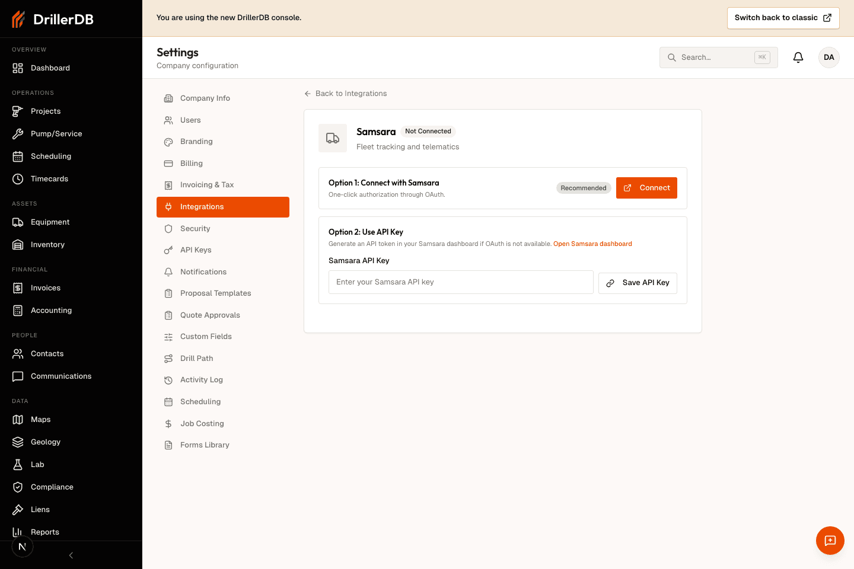Open Proposal Templates settings
854x569 pixels.
pyautogui.click(x=223, y=293)
